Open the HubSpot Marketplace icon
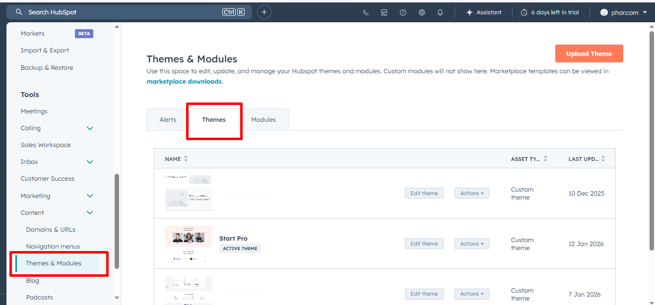The height and width of the screenshot is (305, 655). pyautogui.click(x=384, y=12)
